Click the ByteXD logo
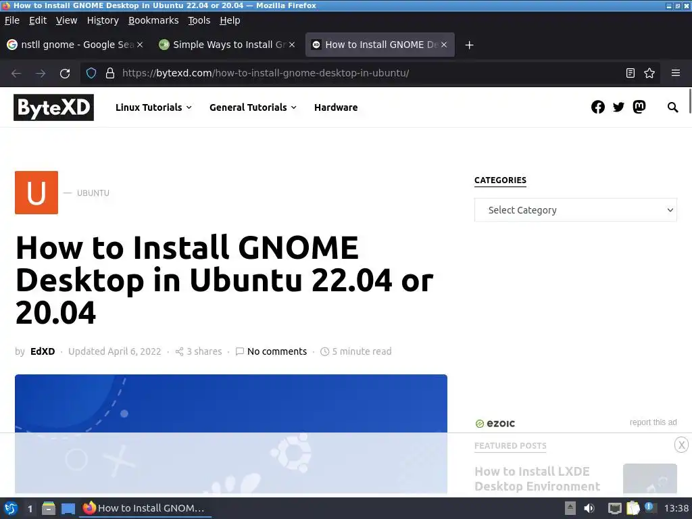 click(54, 107)
